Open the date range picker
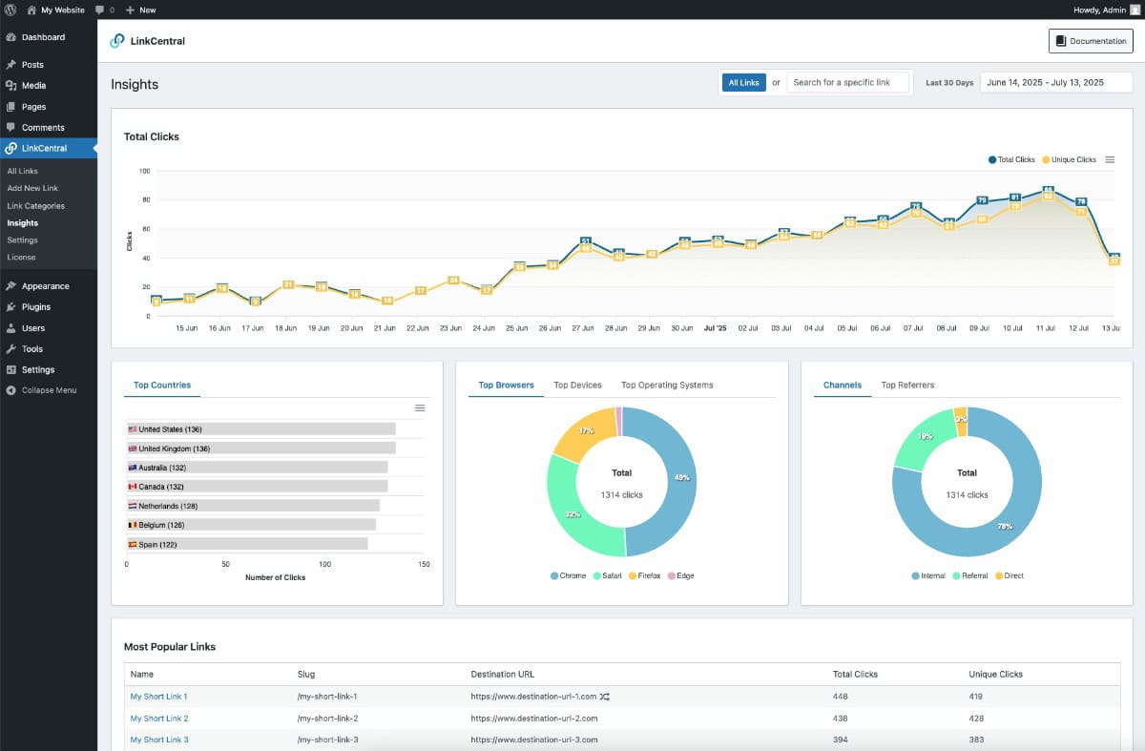This screenshot has width=1145, height=751. 1055,83
